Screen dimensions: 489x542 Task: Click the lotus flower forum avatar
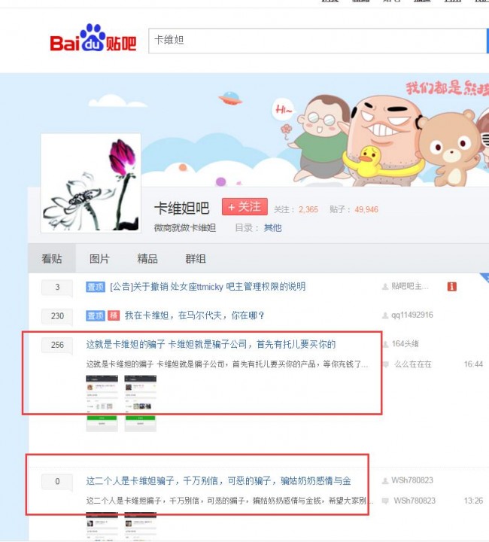[91, 183]
